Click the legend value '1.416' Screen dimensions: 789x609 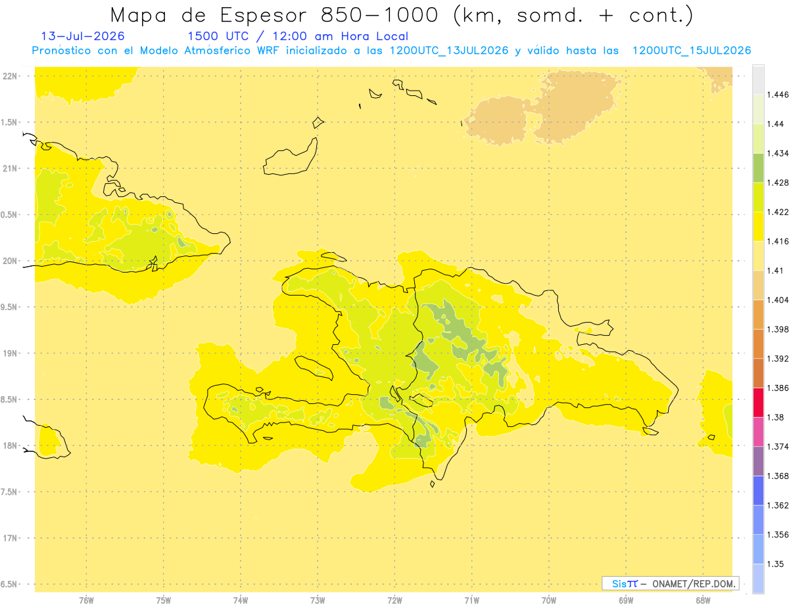point(778,241)
